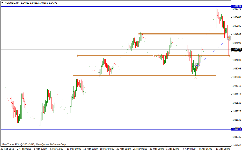
Task: Click the 22 Feb 2013 date label
Action: click(x=8, y=149)
